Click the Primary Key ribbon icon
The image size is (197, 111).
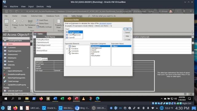tap(15, 24)
